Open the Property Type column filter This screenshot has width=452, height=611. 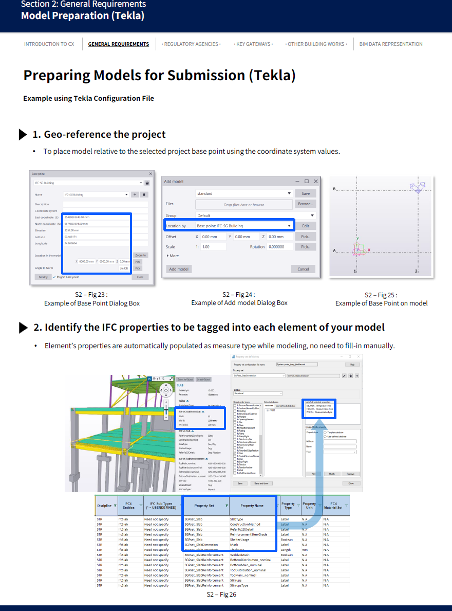(x=298, y=506)
